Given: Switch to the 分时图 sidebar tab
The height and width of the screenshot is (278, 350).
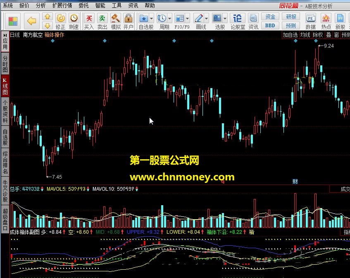Looking at the screenshot, I should (x=5, y=64).
